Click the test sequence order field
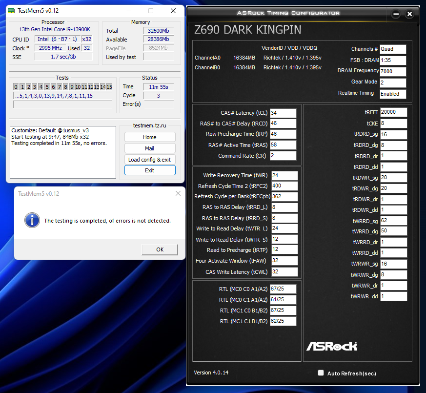Image resolution: width=426 pixels, height=393 pixels. pyautogui.click(x=62, y=96)
